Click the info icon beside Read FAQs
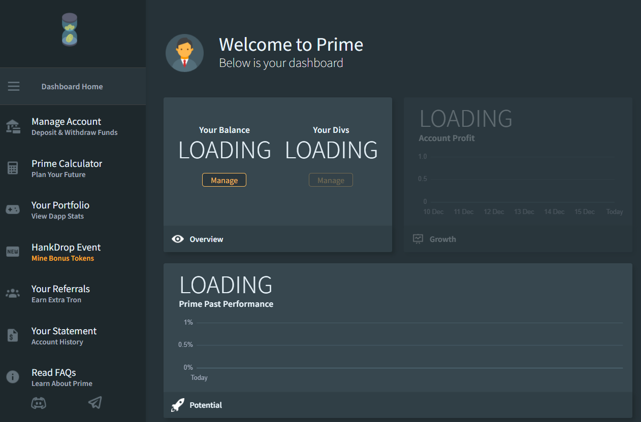641x422 pixels. pyautogui.click(x=13, y=377)
